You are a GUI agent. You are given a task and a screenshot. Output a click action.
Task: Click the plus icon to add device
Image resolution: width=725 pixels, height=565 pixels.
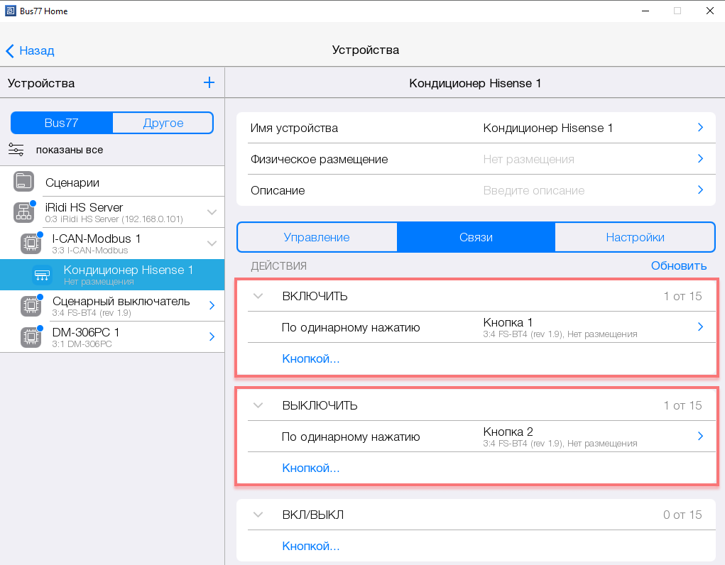(x=209, y=82)
